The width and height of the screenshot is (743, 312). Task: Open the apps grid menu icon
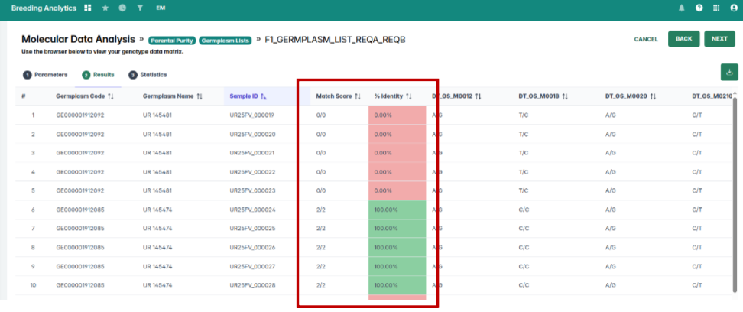[x=716, y=8]
